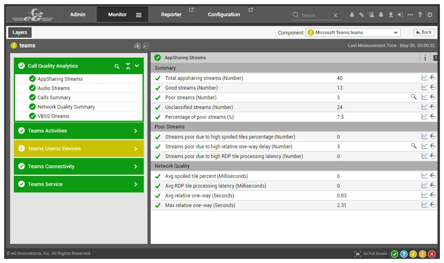Clear the search box with the X
Viewport: 444px width, 263px height.
[x=336, y=15]
